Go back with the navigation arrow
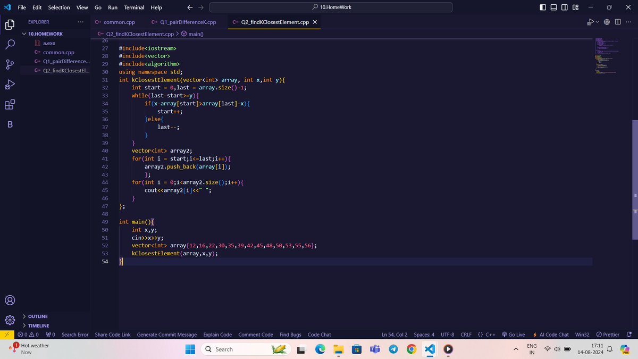Viewport: 638px width, 359px height. tap(190, 7)
